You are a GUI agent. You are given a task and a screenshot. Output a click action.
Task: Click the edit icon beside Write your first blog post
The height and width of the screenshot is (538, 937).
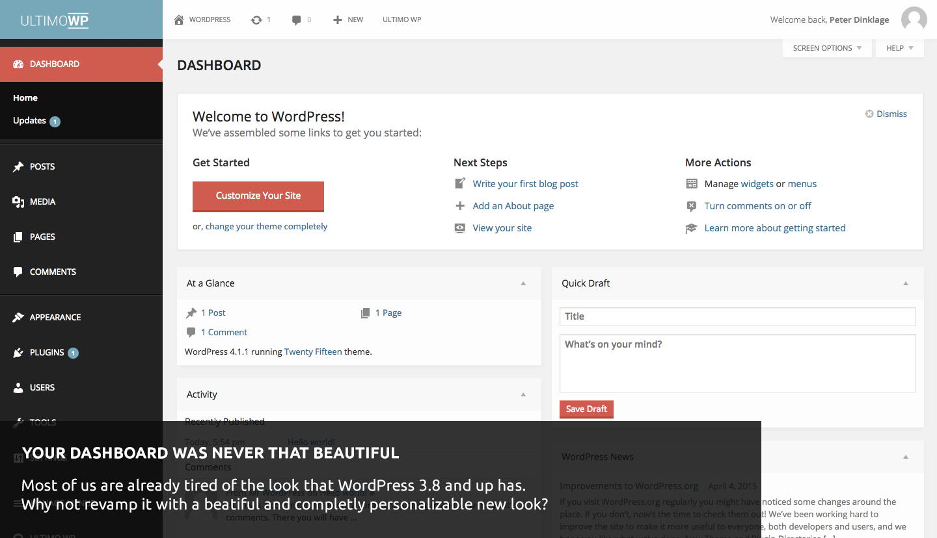pos(460,183)
